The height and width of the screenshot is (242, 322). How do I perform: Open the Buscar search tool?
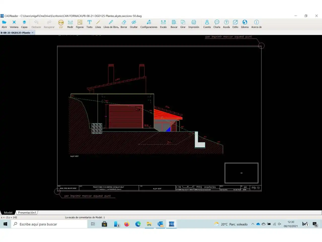[174, 24]
